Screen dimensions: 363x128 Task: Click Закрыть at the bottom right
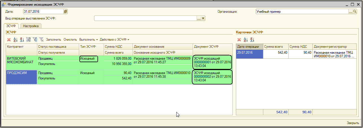coord(353,123)
